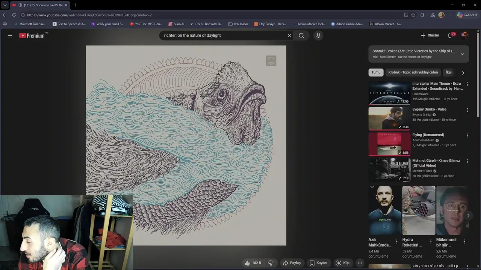481x270 pixels.
Task: Advance the Shorts shelf to next items
Action: coord(468,216)
